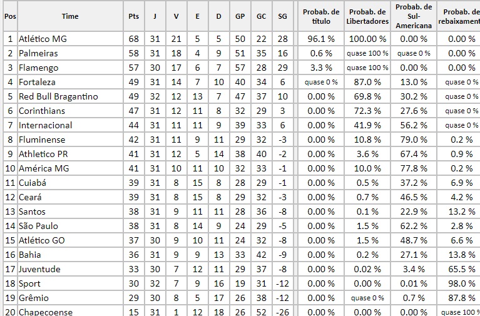Click the Chapecoense team name
Image resolution: width=480 pixels, height=316 pixels.
pyautogui.click(x=46, y=312)
